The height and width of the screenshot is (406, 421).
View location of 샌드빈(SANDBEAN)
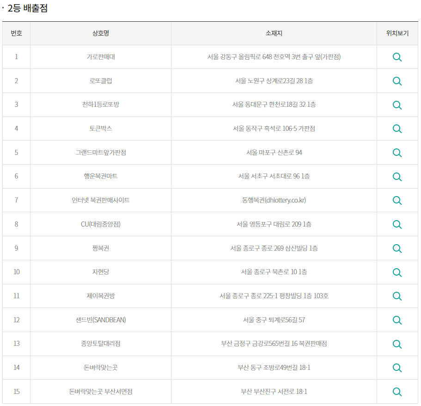397,320
